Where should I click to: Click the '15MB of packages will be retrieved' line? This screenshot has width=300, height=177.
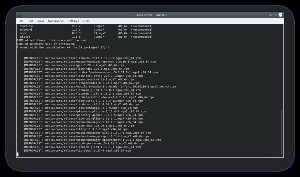point(46,44)
